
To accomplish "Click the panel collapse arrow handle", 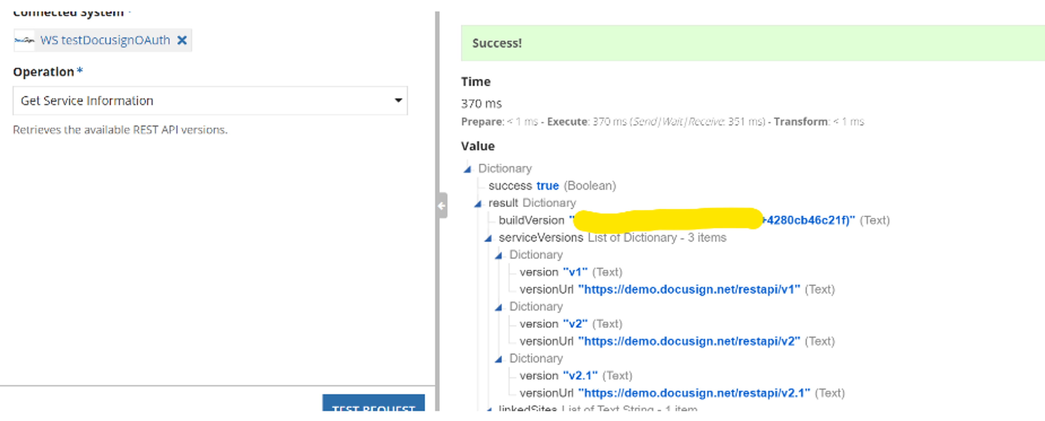I will (x=442, y=206).
